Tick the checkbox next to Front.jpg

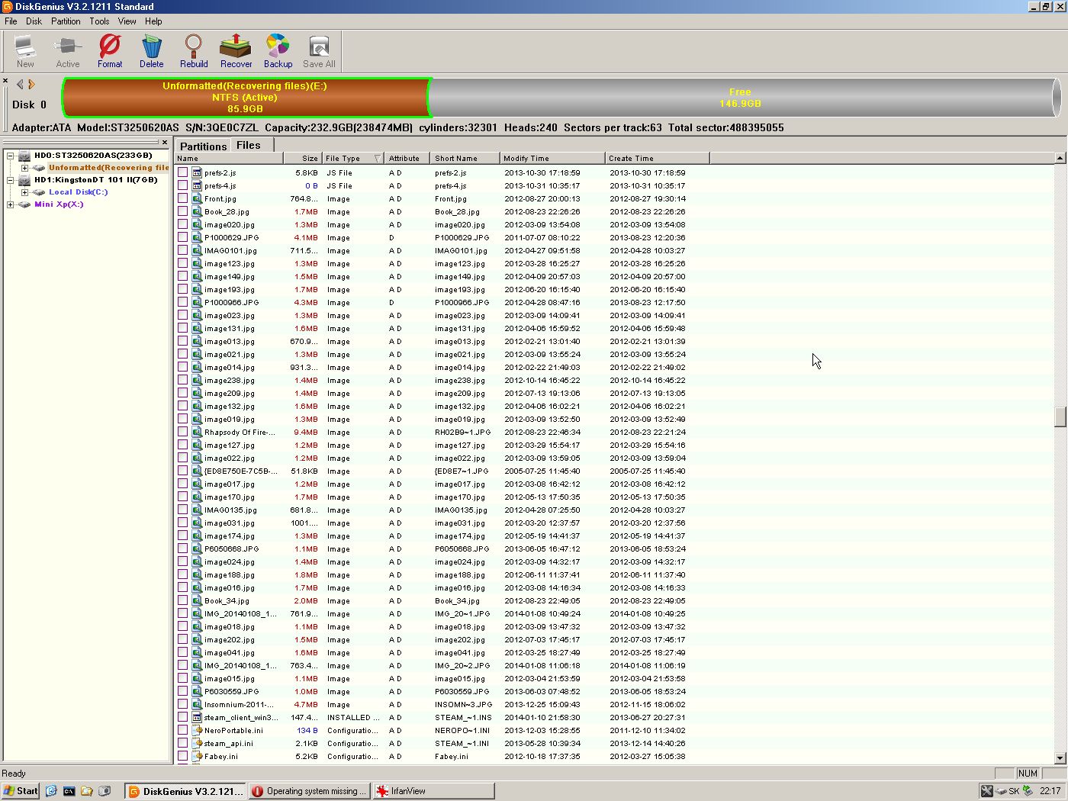(183, 198)
